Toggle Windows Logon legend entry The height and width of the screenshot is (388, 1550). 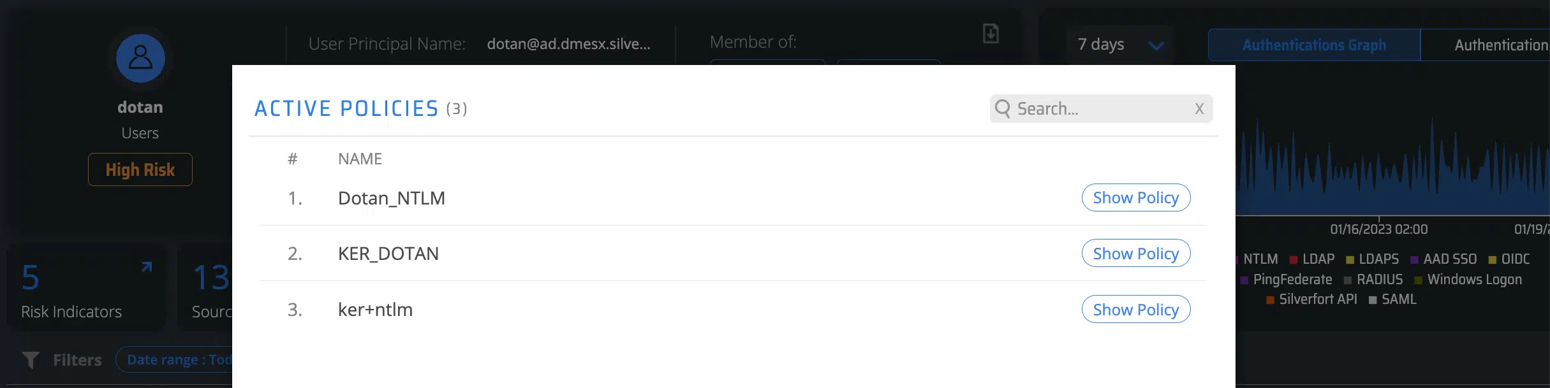[x=1468, y=280]
